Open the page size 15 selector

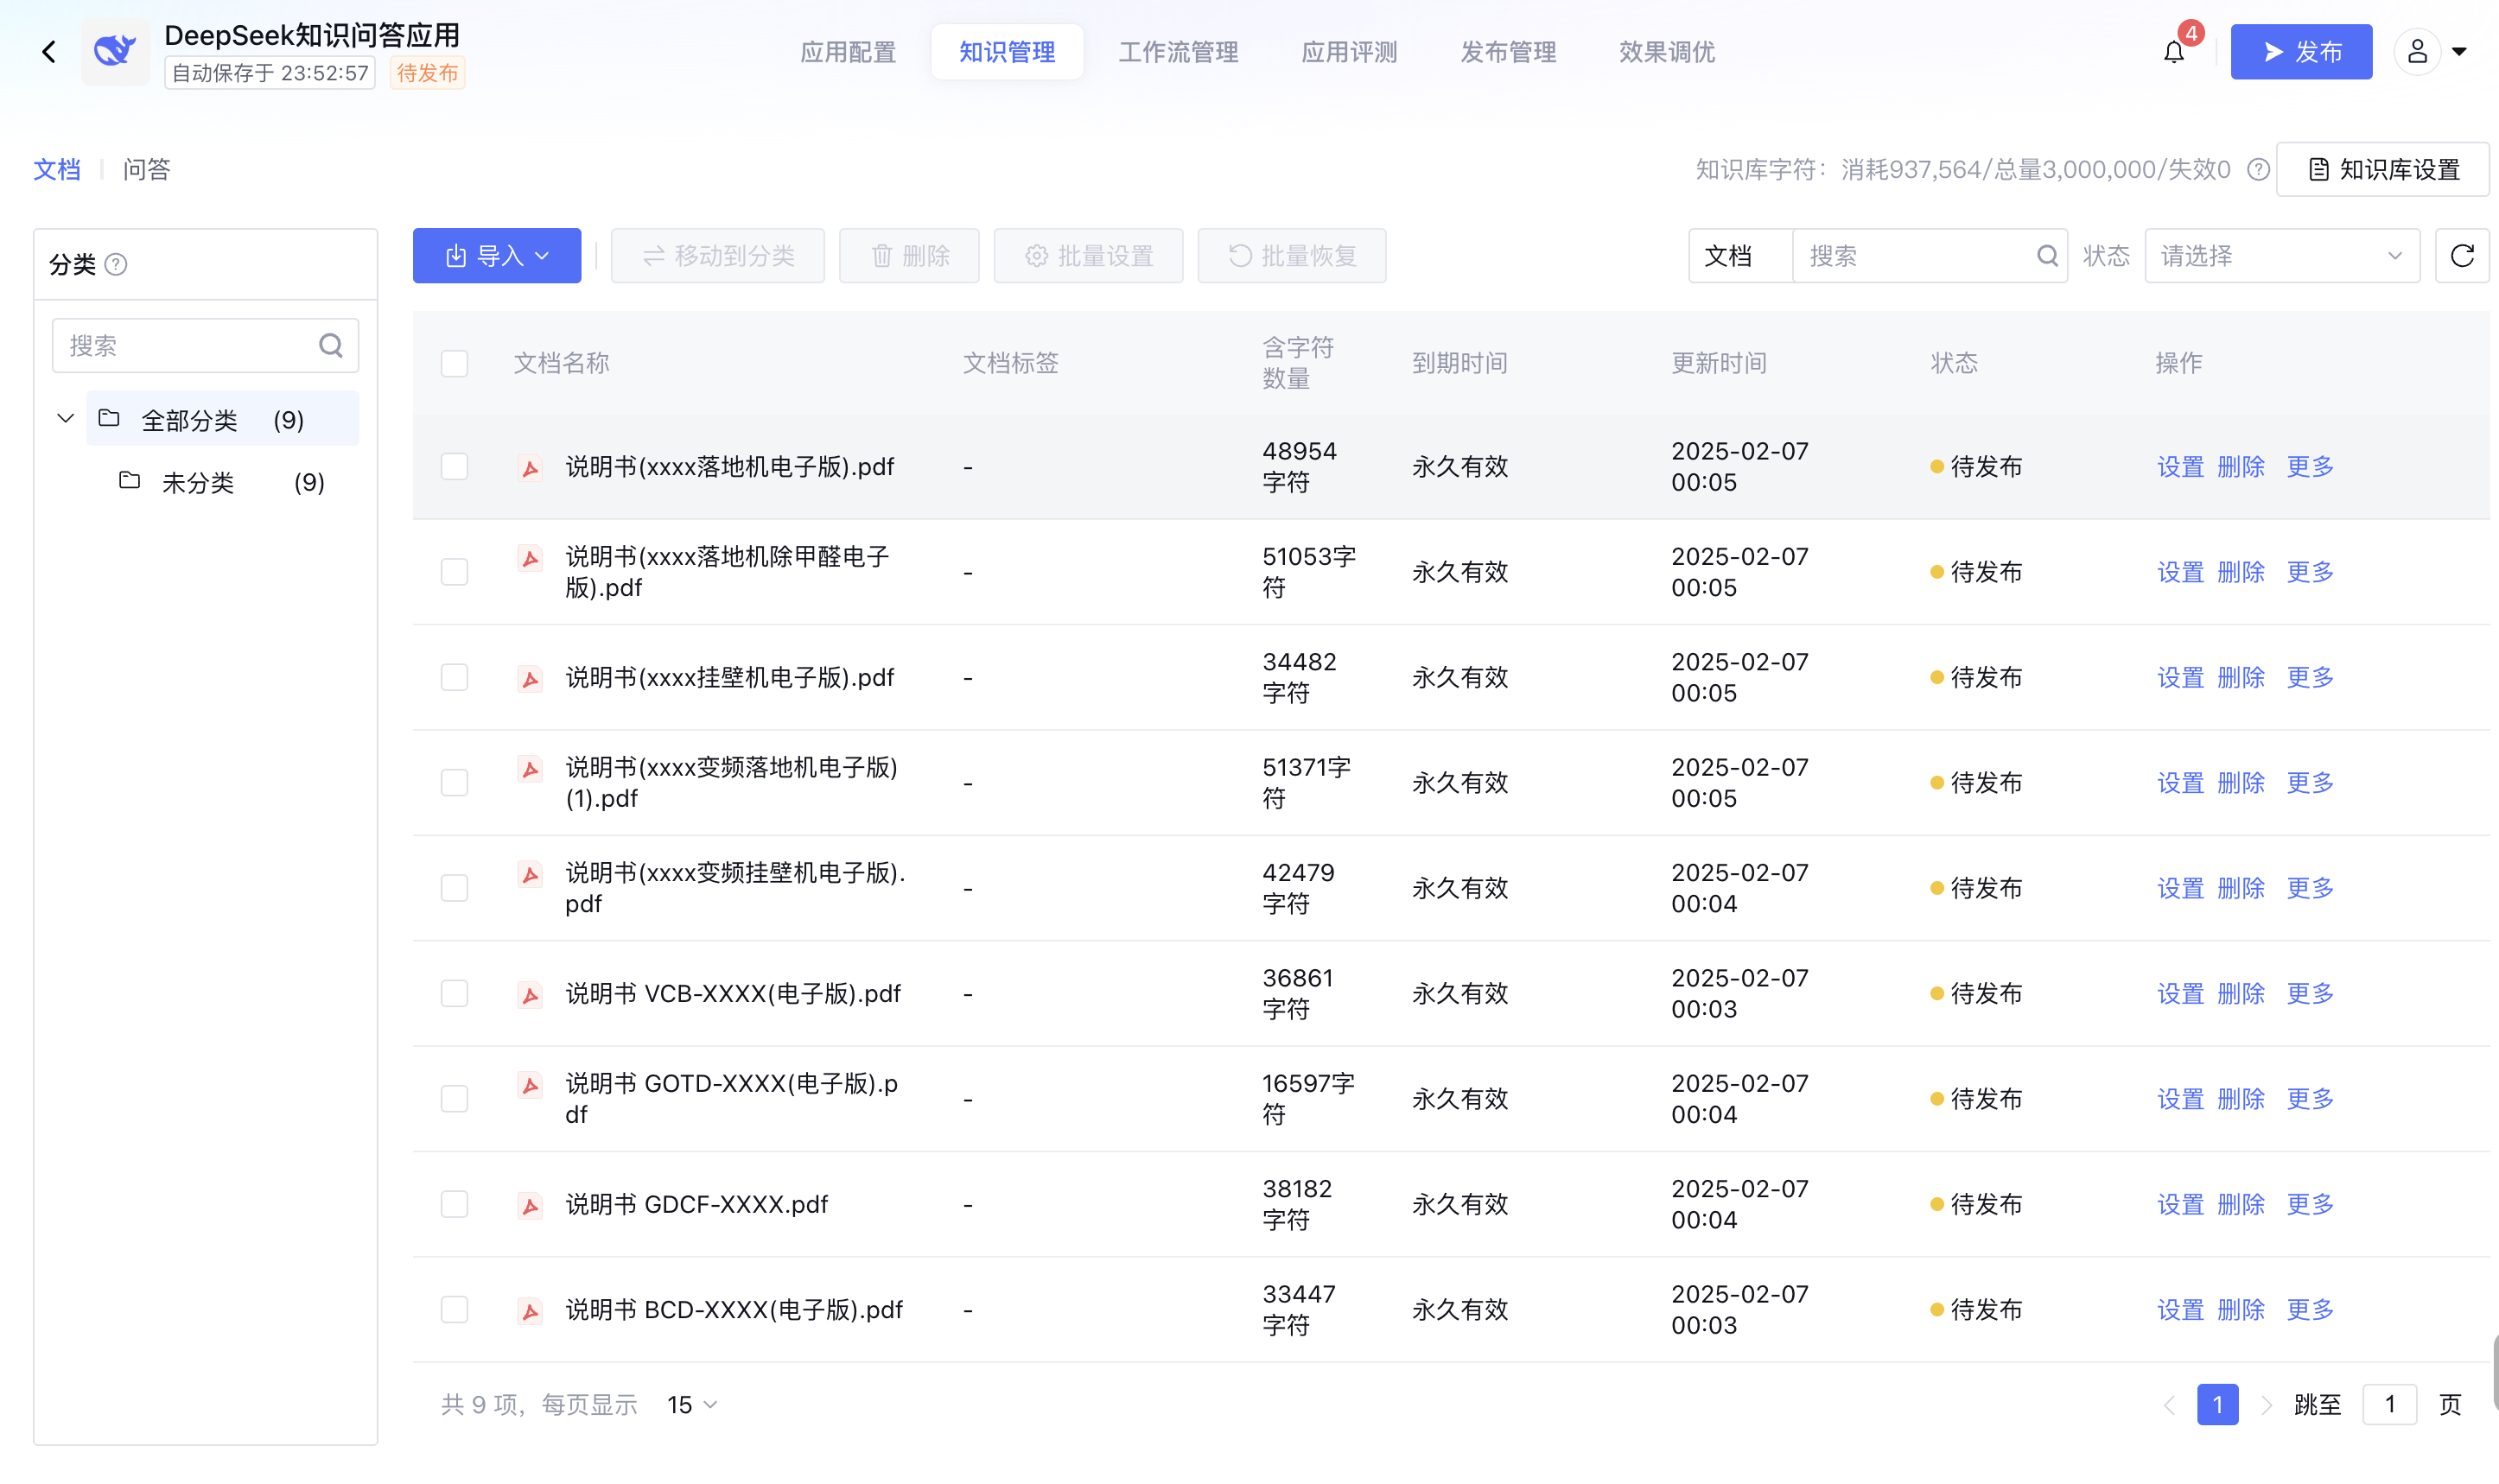click(691, 1405)
